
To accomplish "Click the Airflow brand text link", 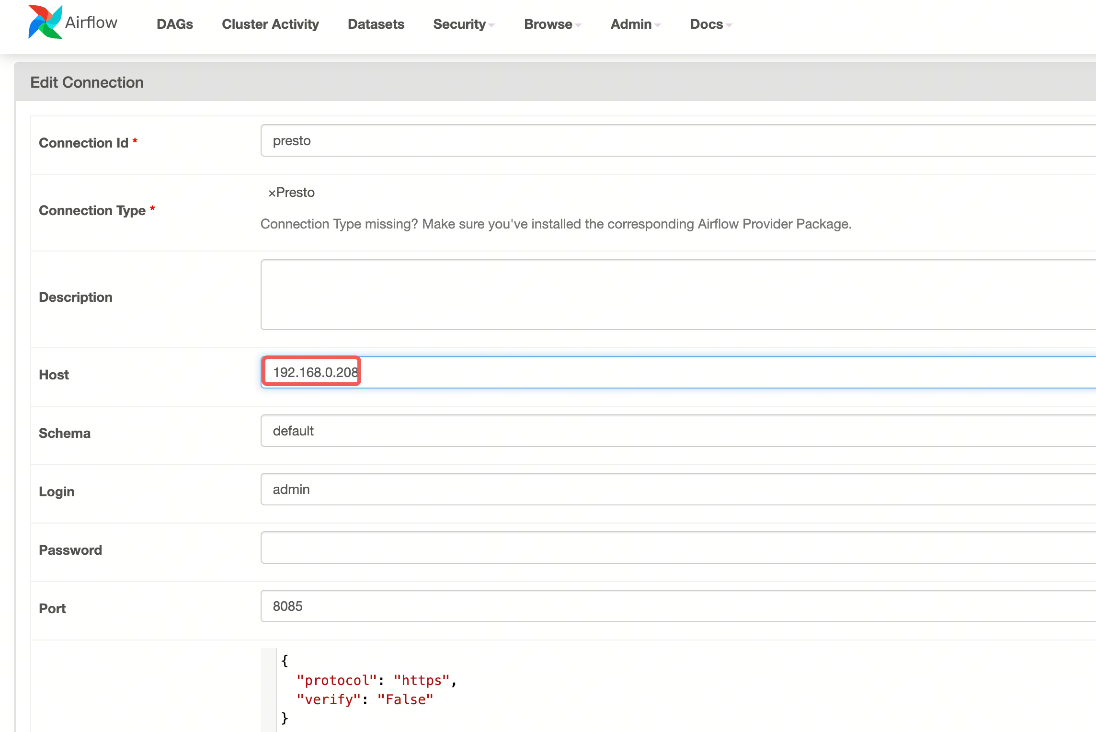I will click(x=91, y=23).
